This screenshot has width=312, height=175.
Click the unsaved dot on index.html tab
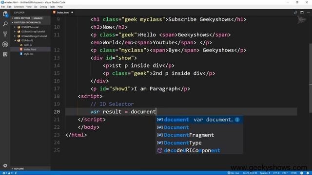tap(72, 12)
